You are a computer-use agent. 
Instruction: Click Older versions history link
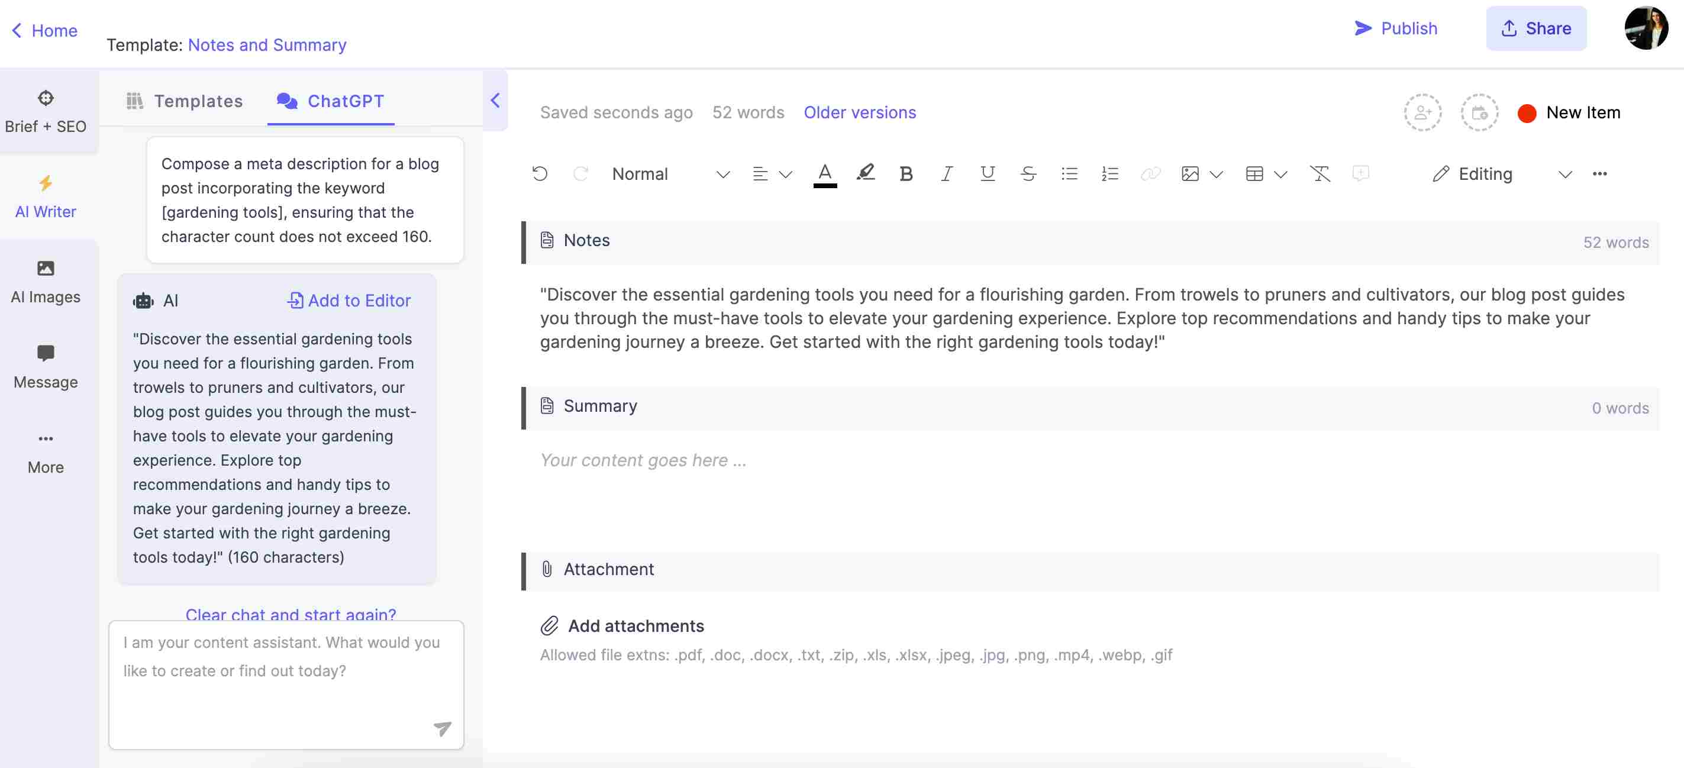[859, 112]
